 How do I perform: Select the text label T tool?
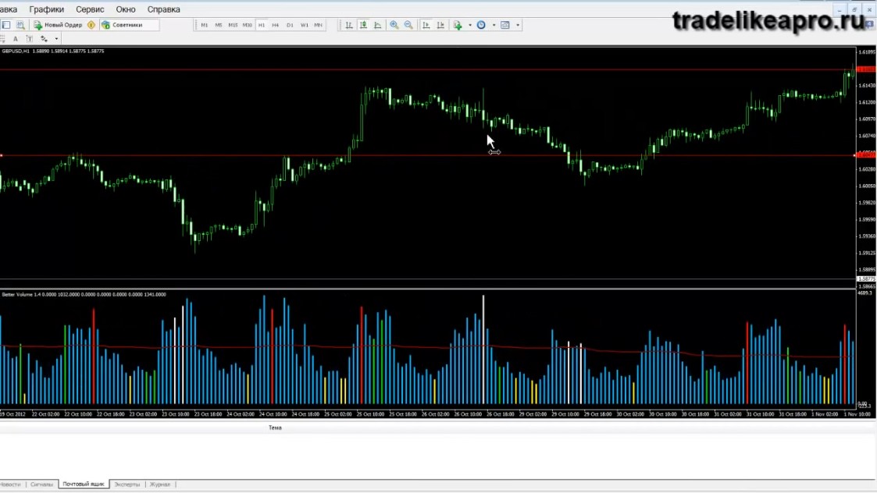click(30, 39)
